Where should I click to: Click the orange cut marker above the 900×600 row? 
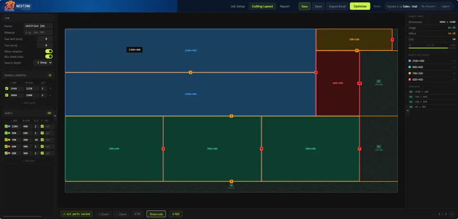(x=231, y=116)
